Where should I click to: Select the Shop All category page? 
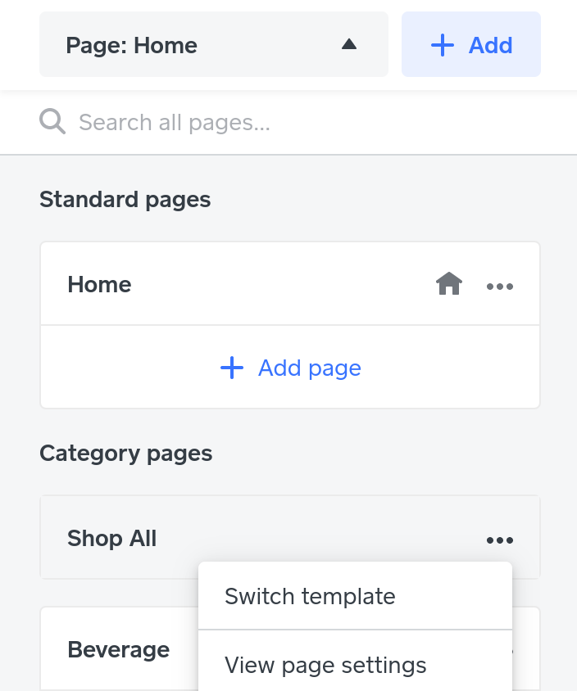(x=290, y=538)
